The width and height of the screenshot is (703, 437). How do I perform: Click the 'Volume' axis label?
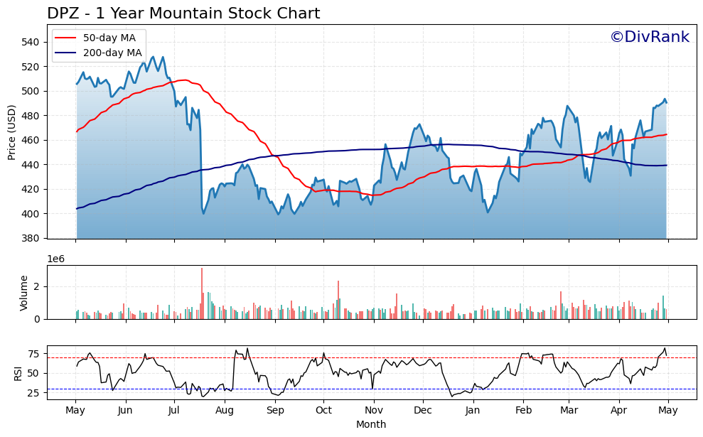click(23, 293)
